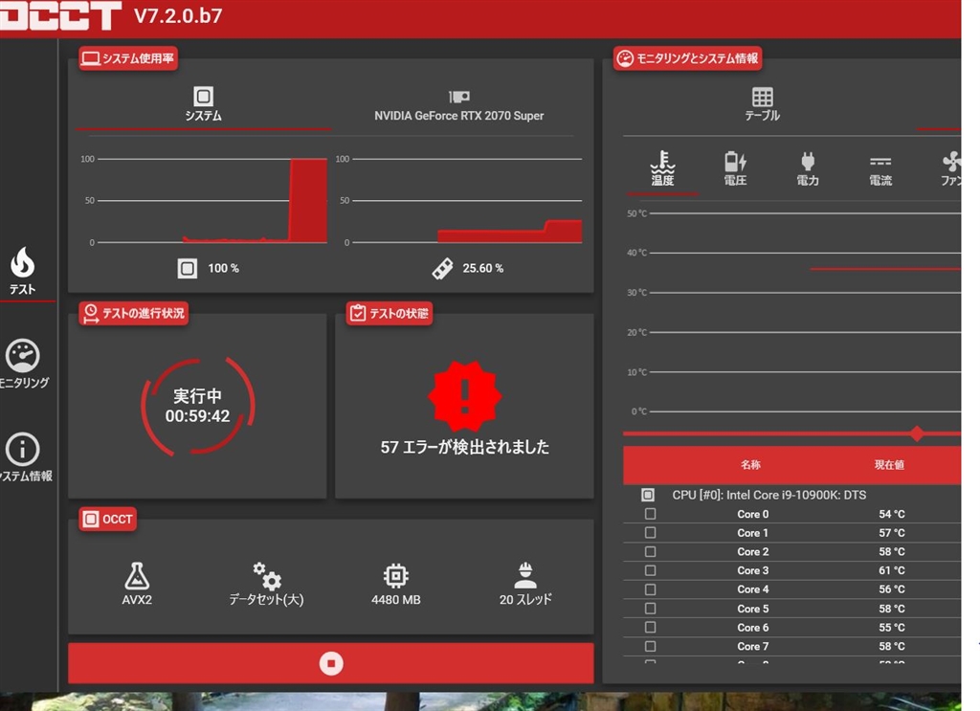This screenshot has width=980, height=711.
Task: Check the Core 2 checkbox
Action: [651, 552]
